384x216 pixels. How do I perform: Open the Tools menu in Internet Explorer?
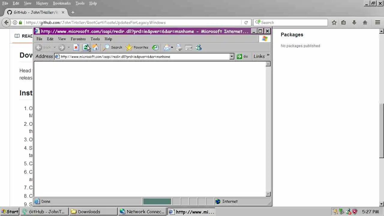pyautogui.click(x=95, y=39)
